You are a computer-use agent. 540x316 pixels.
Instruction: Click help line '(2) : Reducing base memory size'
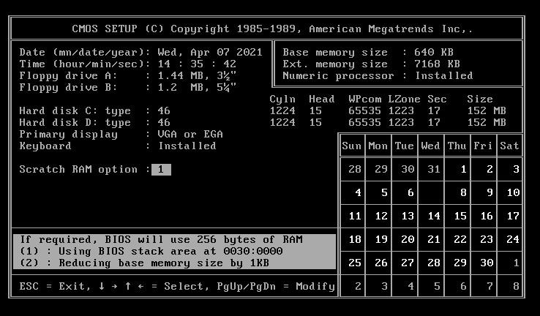pos(145,263)
